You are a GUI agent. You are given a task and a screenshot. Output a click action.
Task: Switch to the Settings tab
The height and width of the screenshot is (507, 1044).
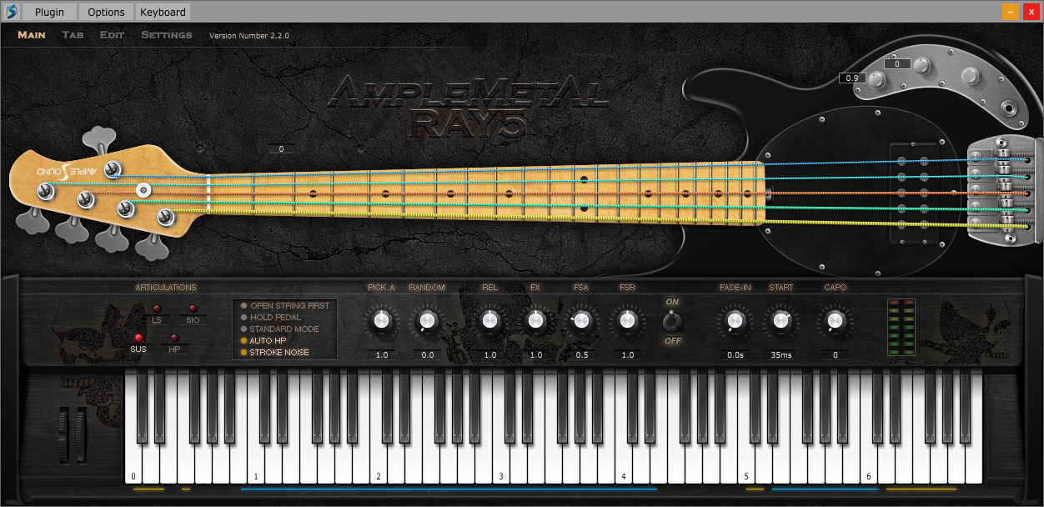pos(167,35)
